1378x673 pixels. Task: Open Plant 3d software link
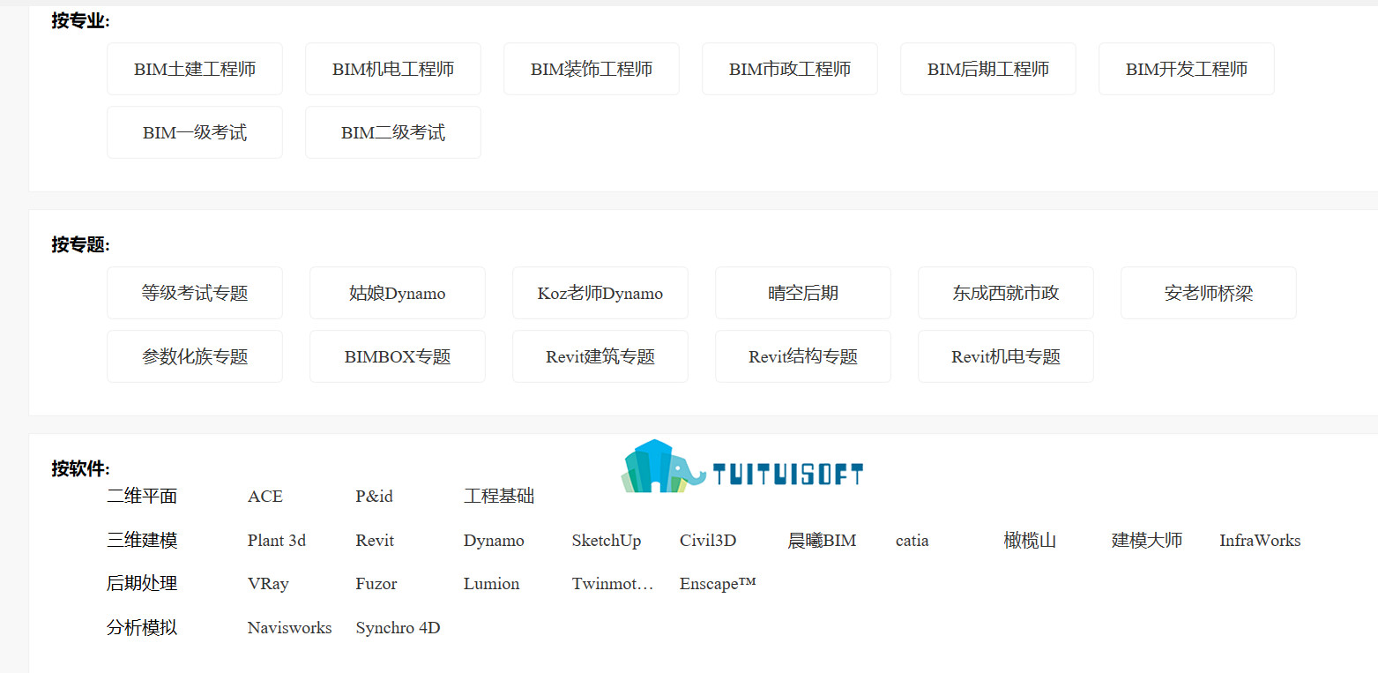[277, 541]
